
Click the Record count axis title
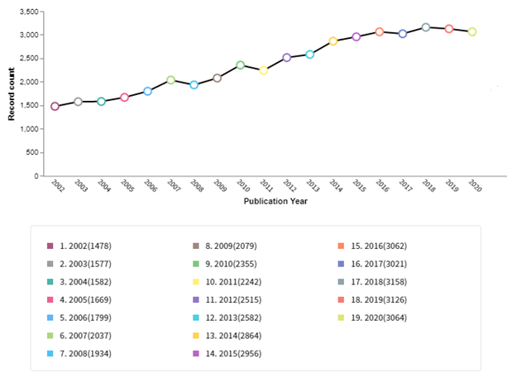click(12, 93)
